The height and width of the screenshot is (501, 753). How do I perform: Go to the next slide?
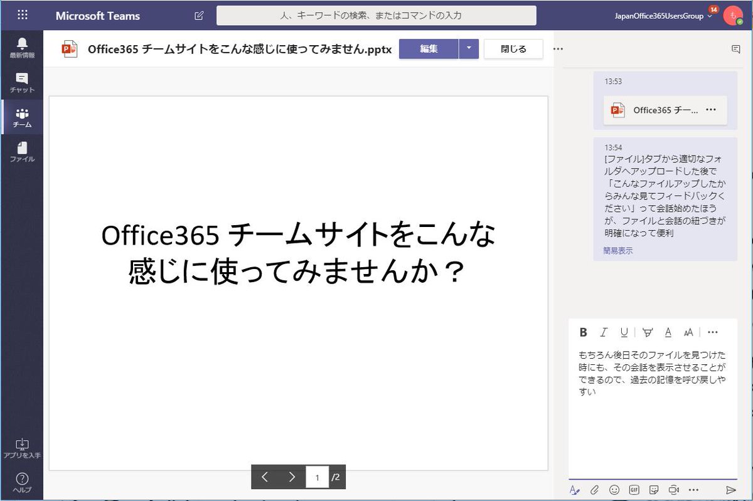click(x=292, y=477)
